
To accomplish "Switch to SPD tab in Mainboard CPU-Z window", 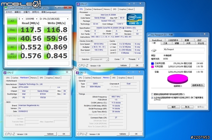I will (41, 78).
